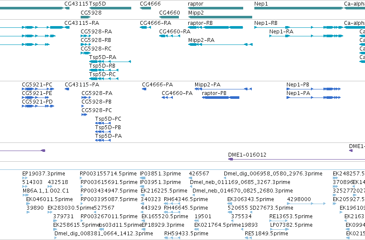This screenshot has width=365, height=240.
Task: Select transcript Nep1-RB
Action: [x=299, y=27]
